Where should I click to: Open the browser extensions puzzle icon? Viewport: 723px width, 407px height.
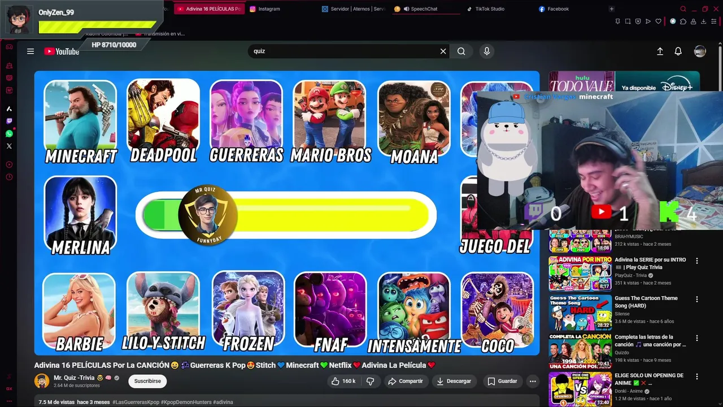683,21
